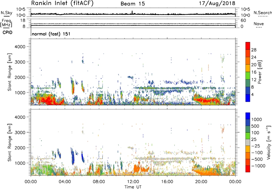The height and width of the screenshot is (189, 272).
Task: Click the "Slant Range [km]" label of velocity panel
Action: point(10,142)
